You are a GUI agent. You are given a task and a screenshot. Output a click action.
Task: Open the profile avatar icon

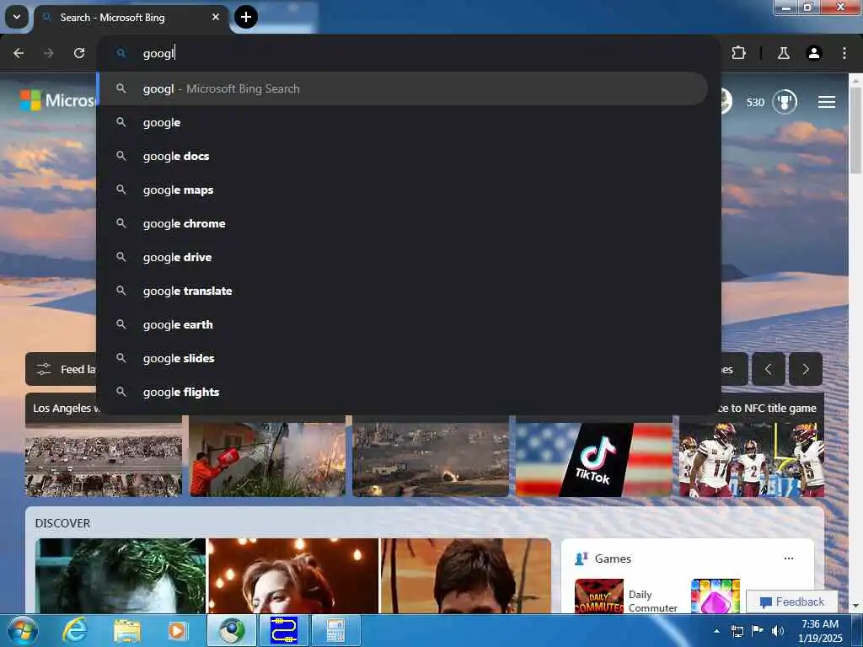point(813,53)
